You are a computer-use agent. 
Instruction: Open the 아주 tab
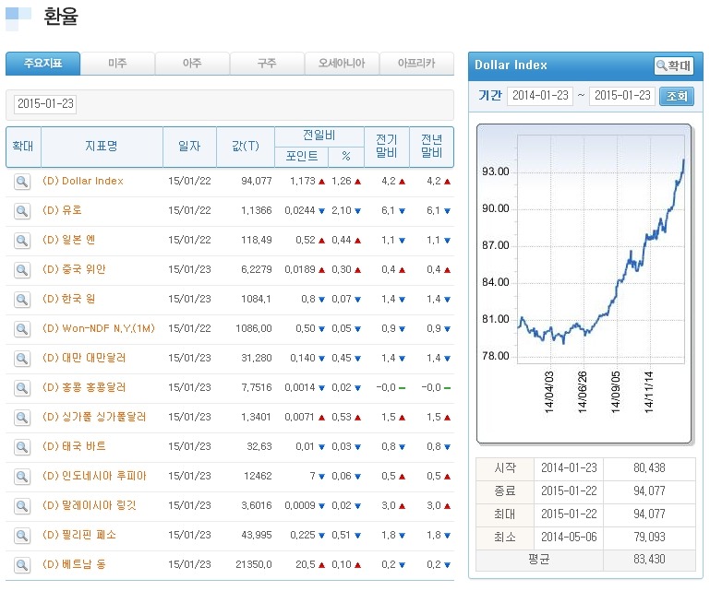[192, 64]
